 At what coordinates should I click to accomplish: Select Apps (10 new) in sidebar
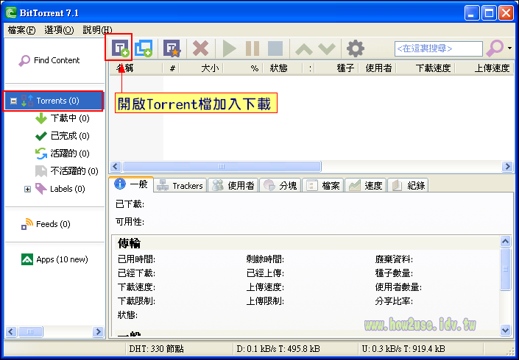tap(61, 259)
